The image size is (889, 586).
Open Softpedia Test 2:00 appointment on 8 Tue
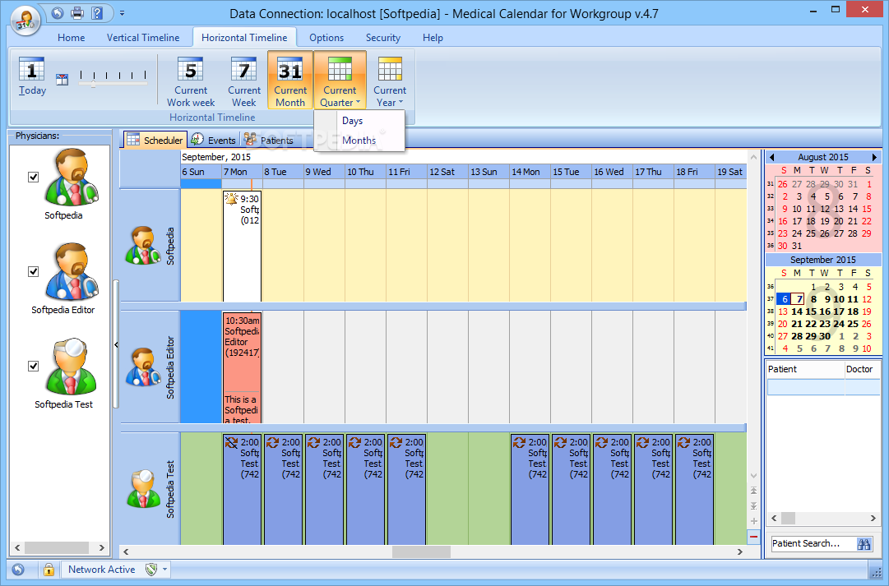(283, 489)
